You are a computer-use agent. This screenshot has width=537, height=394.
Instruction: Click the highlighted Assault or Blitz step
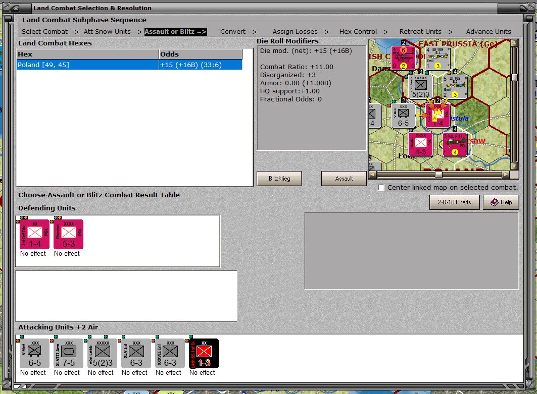(x=175, y=31)
